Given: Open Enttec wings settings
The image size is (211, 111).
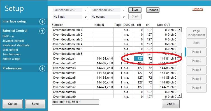Looking at the screenshot, I should pyautogui.click(x=11, y=59).
